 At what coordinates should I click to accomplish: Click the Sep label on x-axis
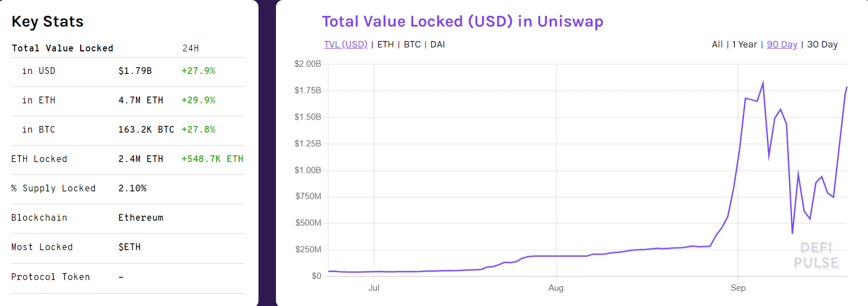click(738, 288)
